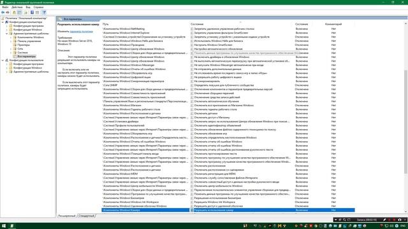Select Разрешение использования биометрии policy

[217, 198]
